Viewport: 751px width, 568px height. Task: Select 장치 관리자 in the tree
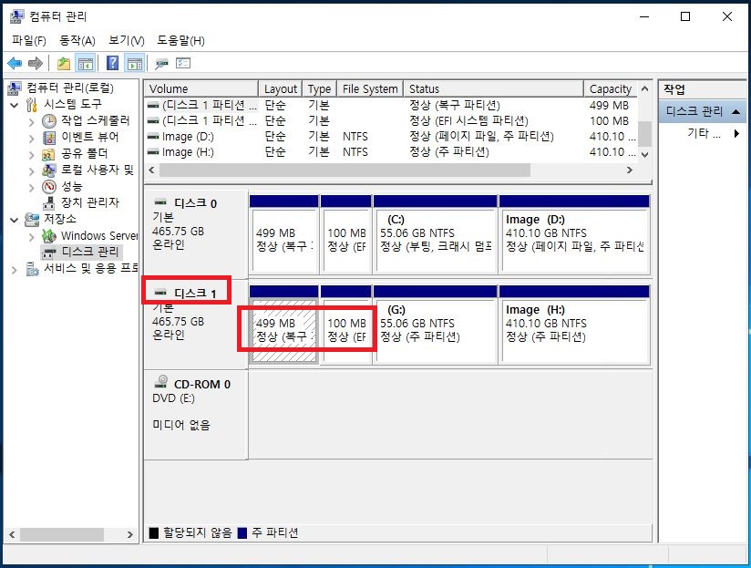(x=89, y=202)
